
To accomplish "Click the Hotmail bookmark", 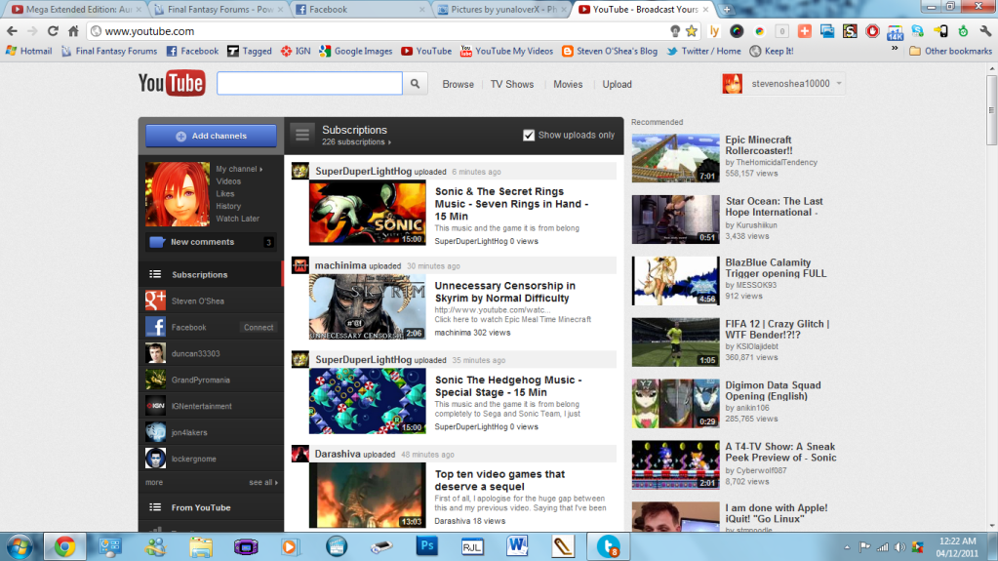I will pos(28,51).
